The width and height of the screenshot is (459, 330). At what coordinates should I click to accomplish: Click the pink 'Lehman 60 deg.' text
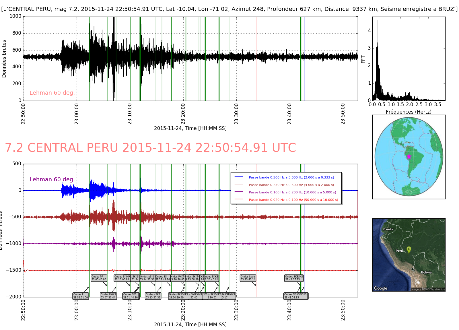pos(52,93)
